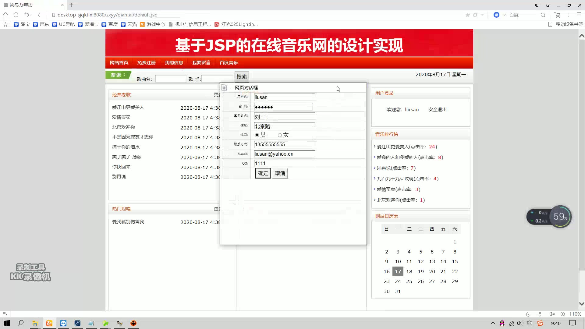The height and width of the screenshot is (329, 585).
Task: Click the browser home icon
Action: point(5,15)
